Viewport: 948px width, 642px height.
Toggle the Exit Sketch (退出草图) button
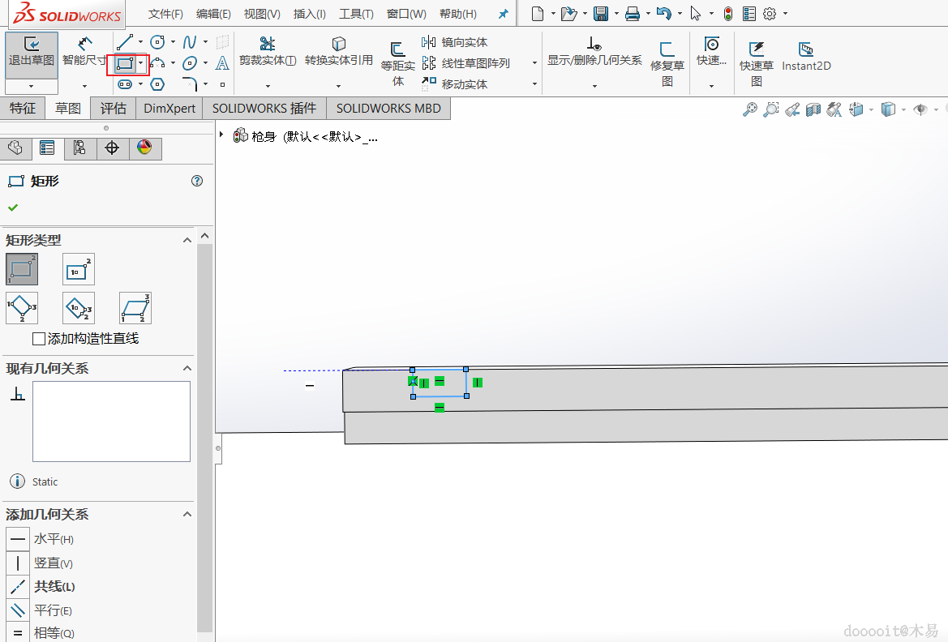click(31, 50)
